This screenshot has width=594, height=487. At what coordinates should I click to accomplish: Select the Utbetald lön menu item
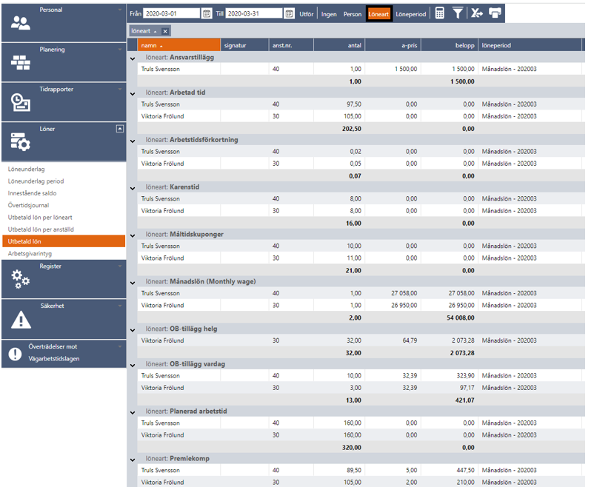(x=64, y=241)
